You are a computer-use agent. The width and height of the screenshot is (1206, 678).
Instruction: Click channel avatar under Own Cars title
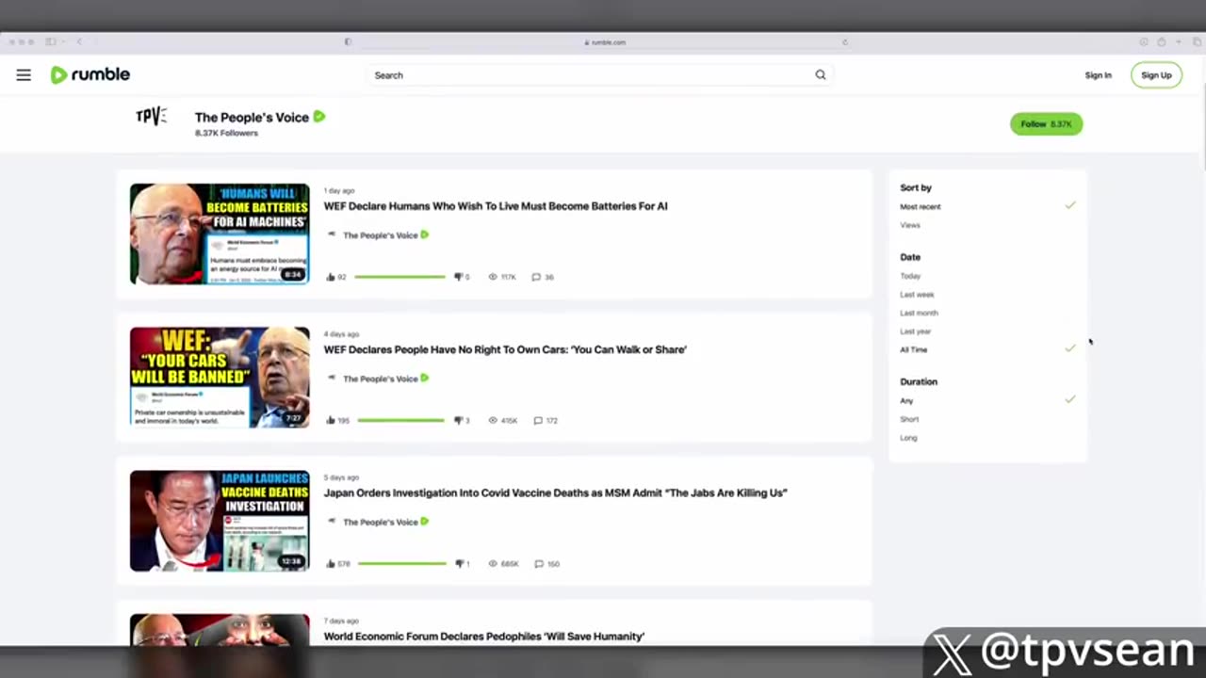pos(332,378)
